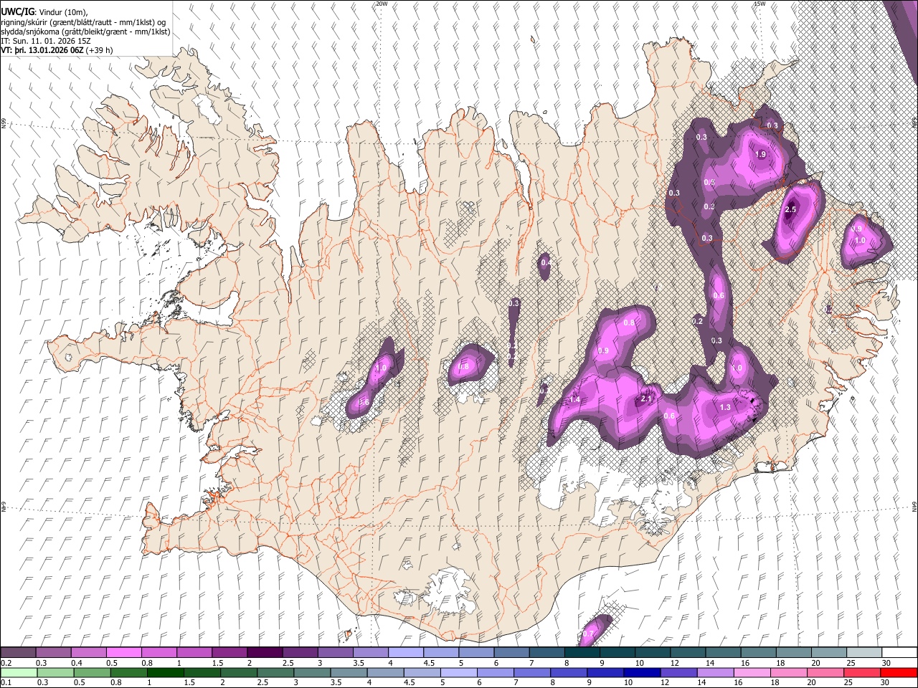918x688 pixels.
Task: Select upper legend swatch between 0.2 and 0.3
Action: tap(18, 652)
